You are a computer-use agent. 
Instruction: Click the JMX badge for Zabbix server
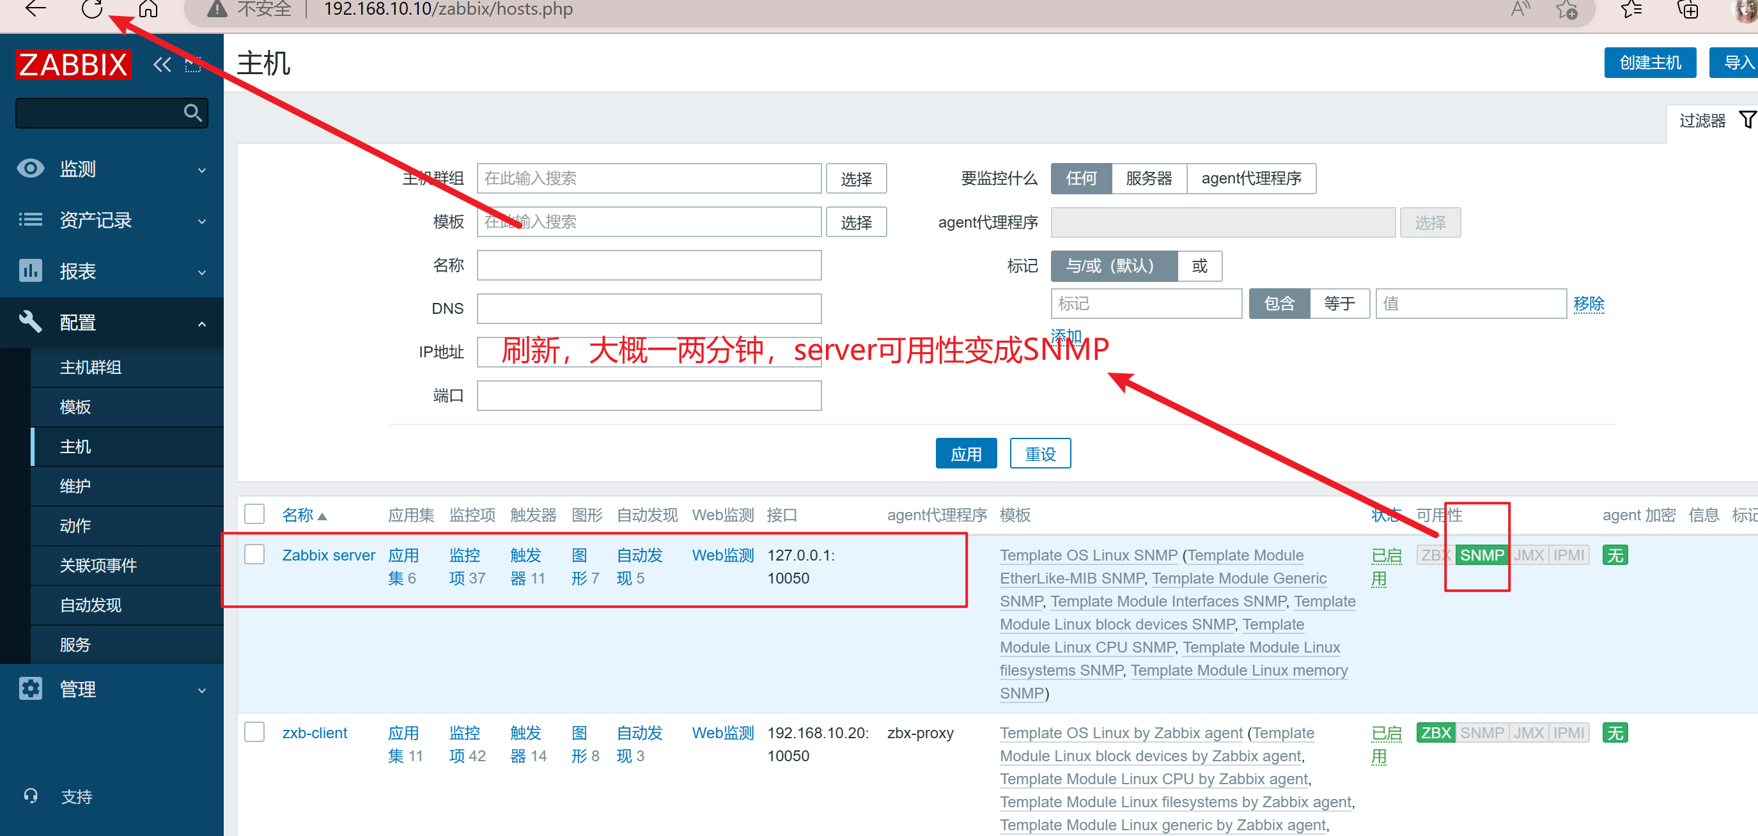coord(1528,555)
